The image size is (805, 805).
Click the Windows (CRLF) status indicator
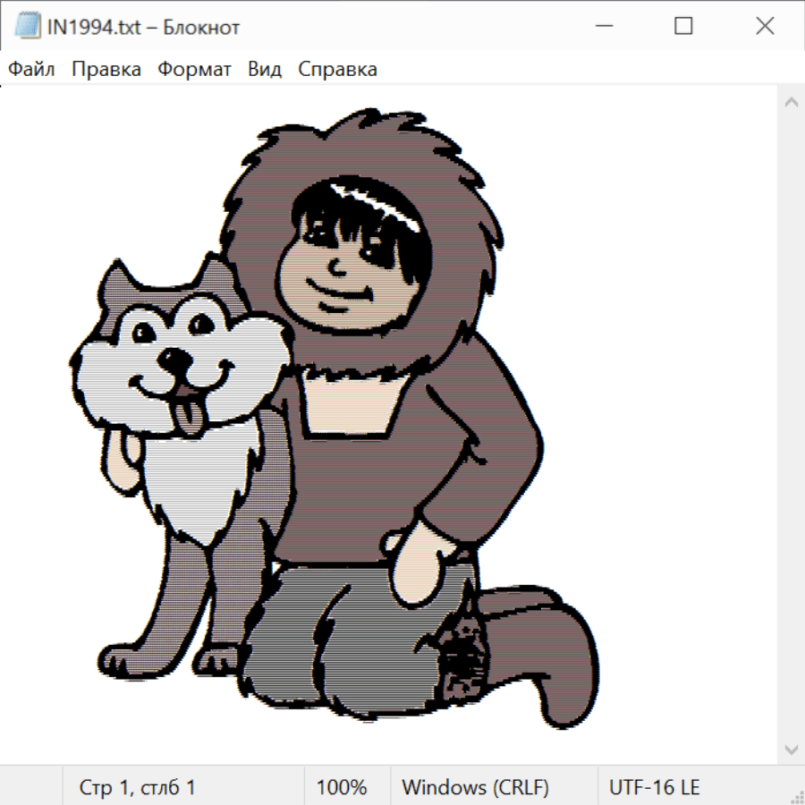tap(475, 787)
